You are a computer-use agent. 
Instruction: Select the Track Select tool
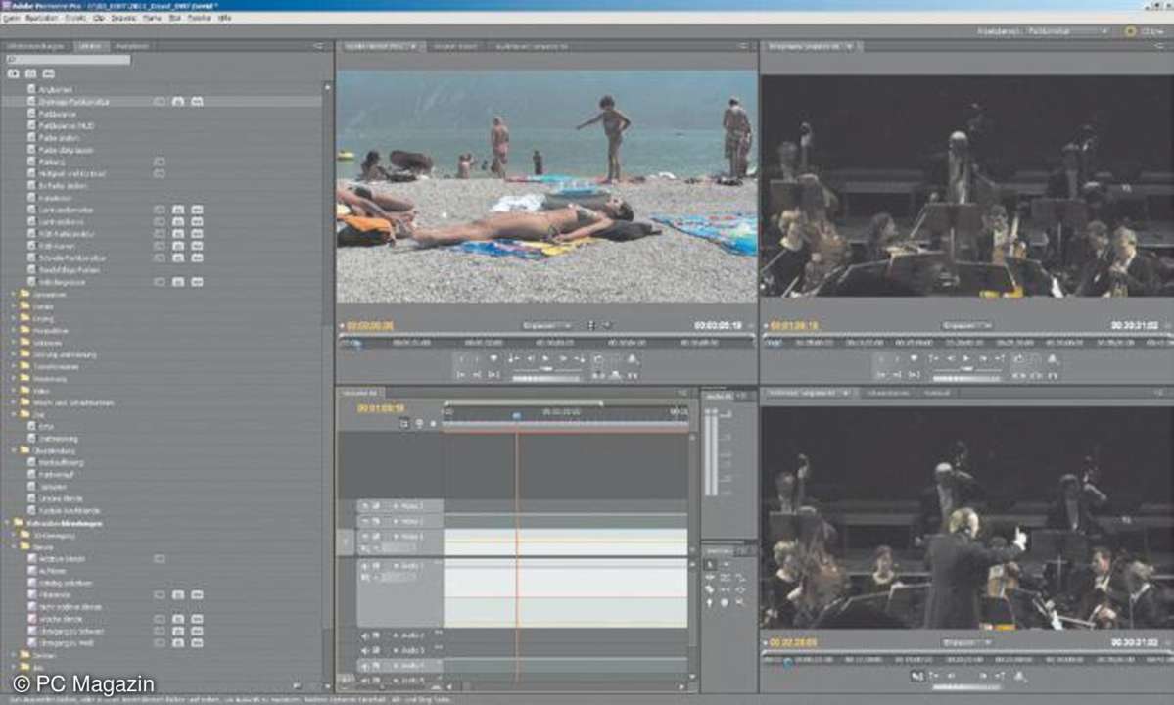click(727, 564)
